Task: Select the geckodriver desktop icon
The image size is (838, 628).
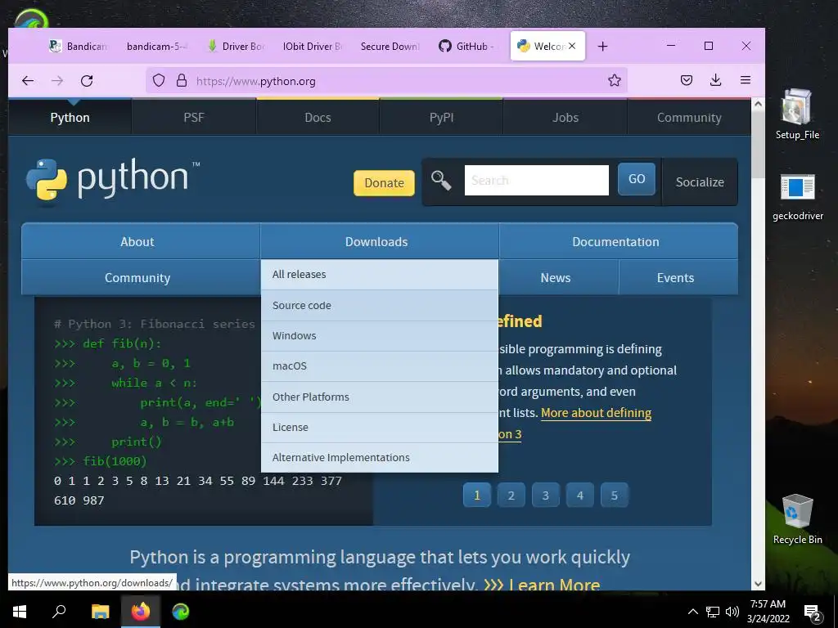Action: coord(797,196)
